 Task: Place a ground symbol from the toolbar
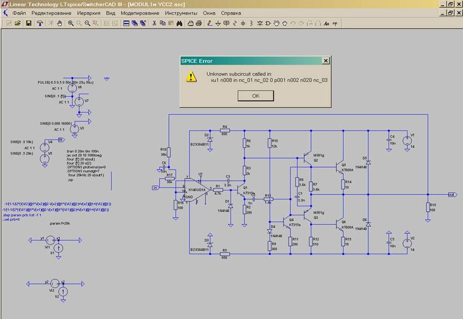coord(218,23)
